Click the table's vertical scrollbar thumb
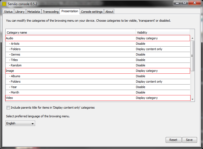The height and width of the screenshot is (149, 203). tap(192, 56)
